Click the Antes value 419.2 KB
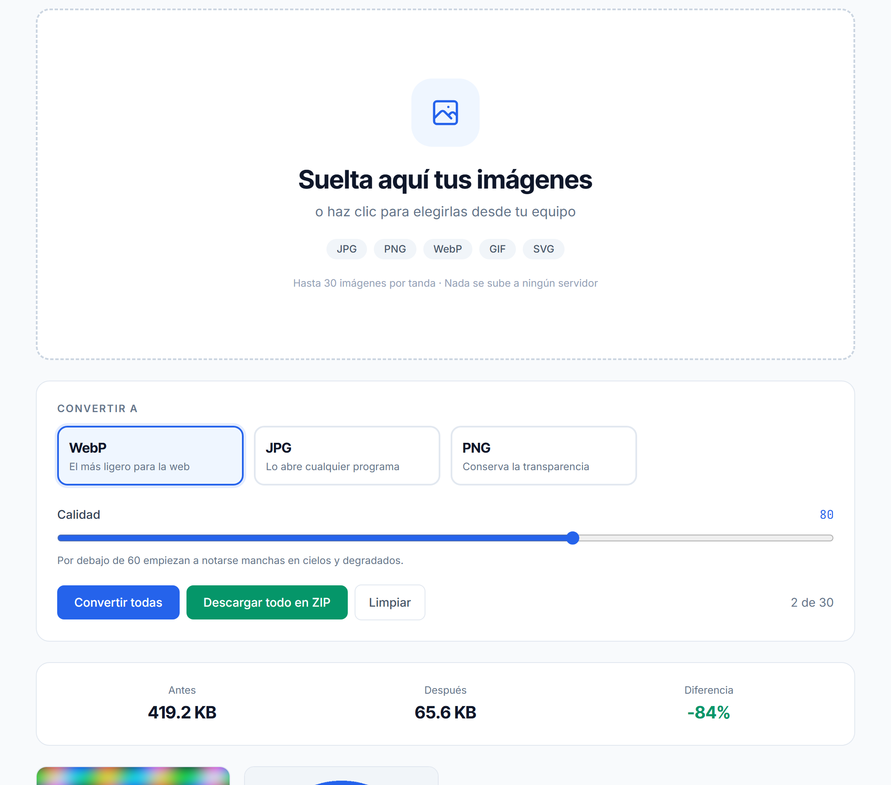891x785 pixels. click(x=182, y=712)
